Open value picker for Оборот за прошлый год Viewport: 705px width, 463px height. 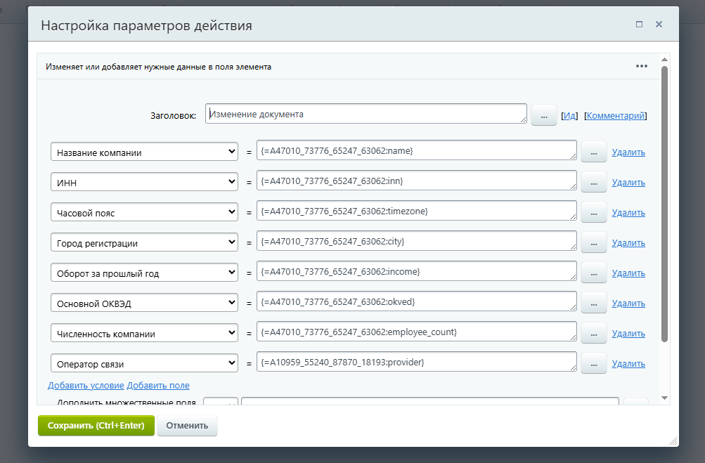[593, 273]
